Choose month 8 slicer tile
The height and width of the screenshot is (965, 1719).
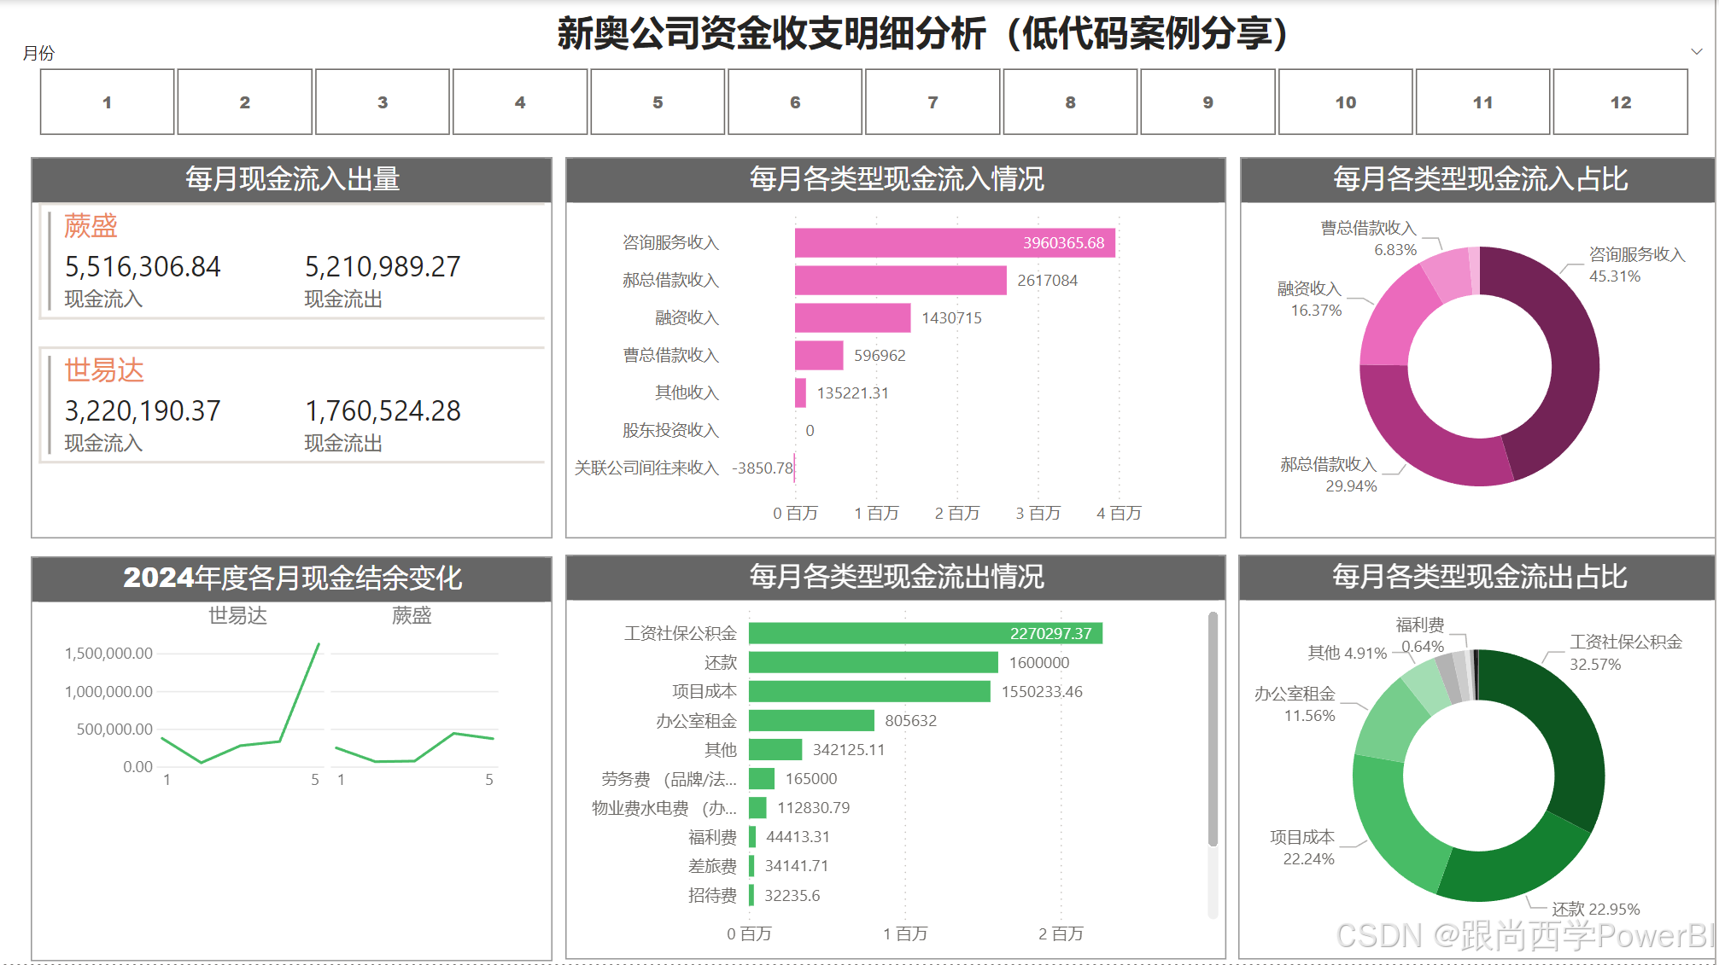1070,102
